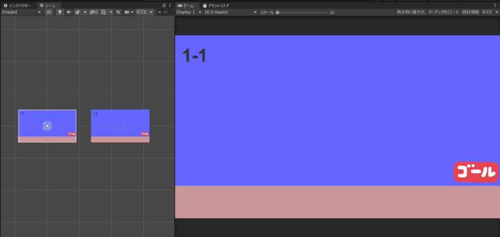
Task: Toggle scene lighting bulb icon
Action: pyautogui.click(x=60, y=12)
